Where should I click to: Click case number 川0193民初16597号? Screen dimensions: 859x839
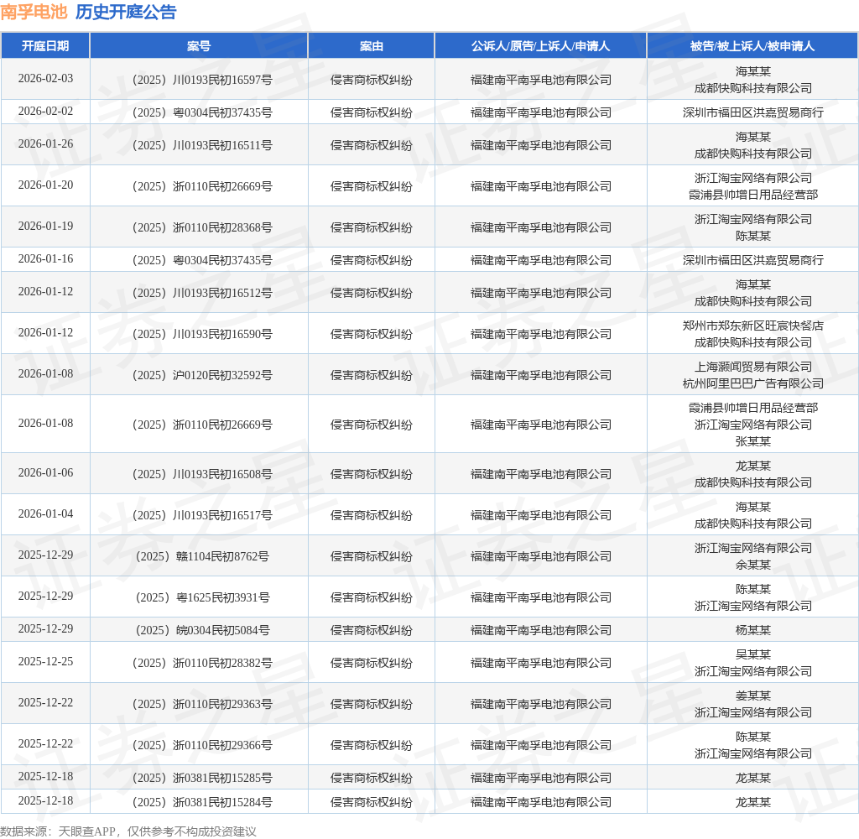coord(203,80)
